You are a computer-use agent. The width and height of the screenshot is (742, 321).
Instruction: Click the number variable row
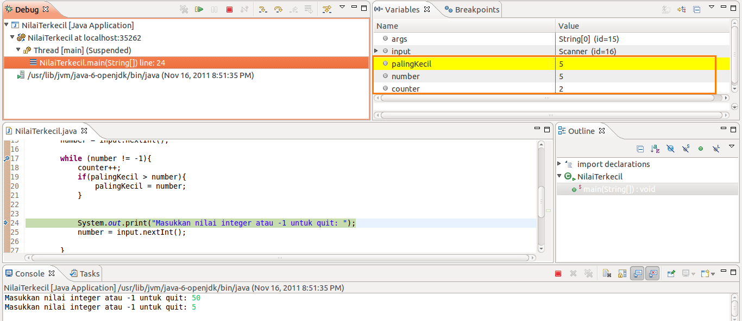551,76
